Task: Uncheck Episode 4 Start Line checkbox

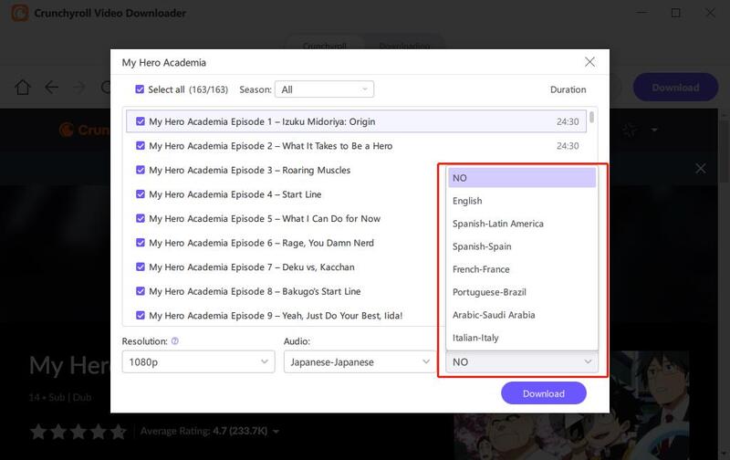Action: (141, 194)
